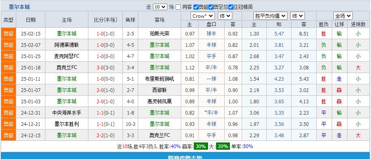This screenshot has width=371, height=159.
Task: Open away team 布里斯班狮吼
Action: (x=159, y=79)
